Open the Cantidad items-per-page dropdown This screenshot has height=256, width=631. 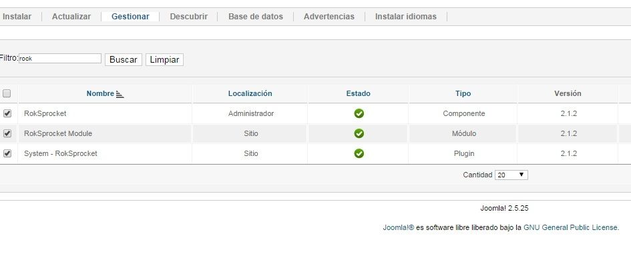pyautogui.click(x=511, y=175)
